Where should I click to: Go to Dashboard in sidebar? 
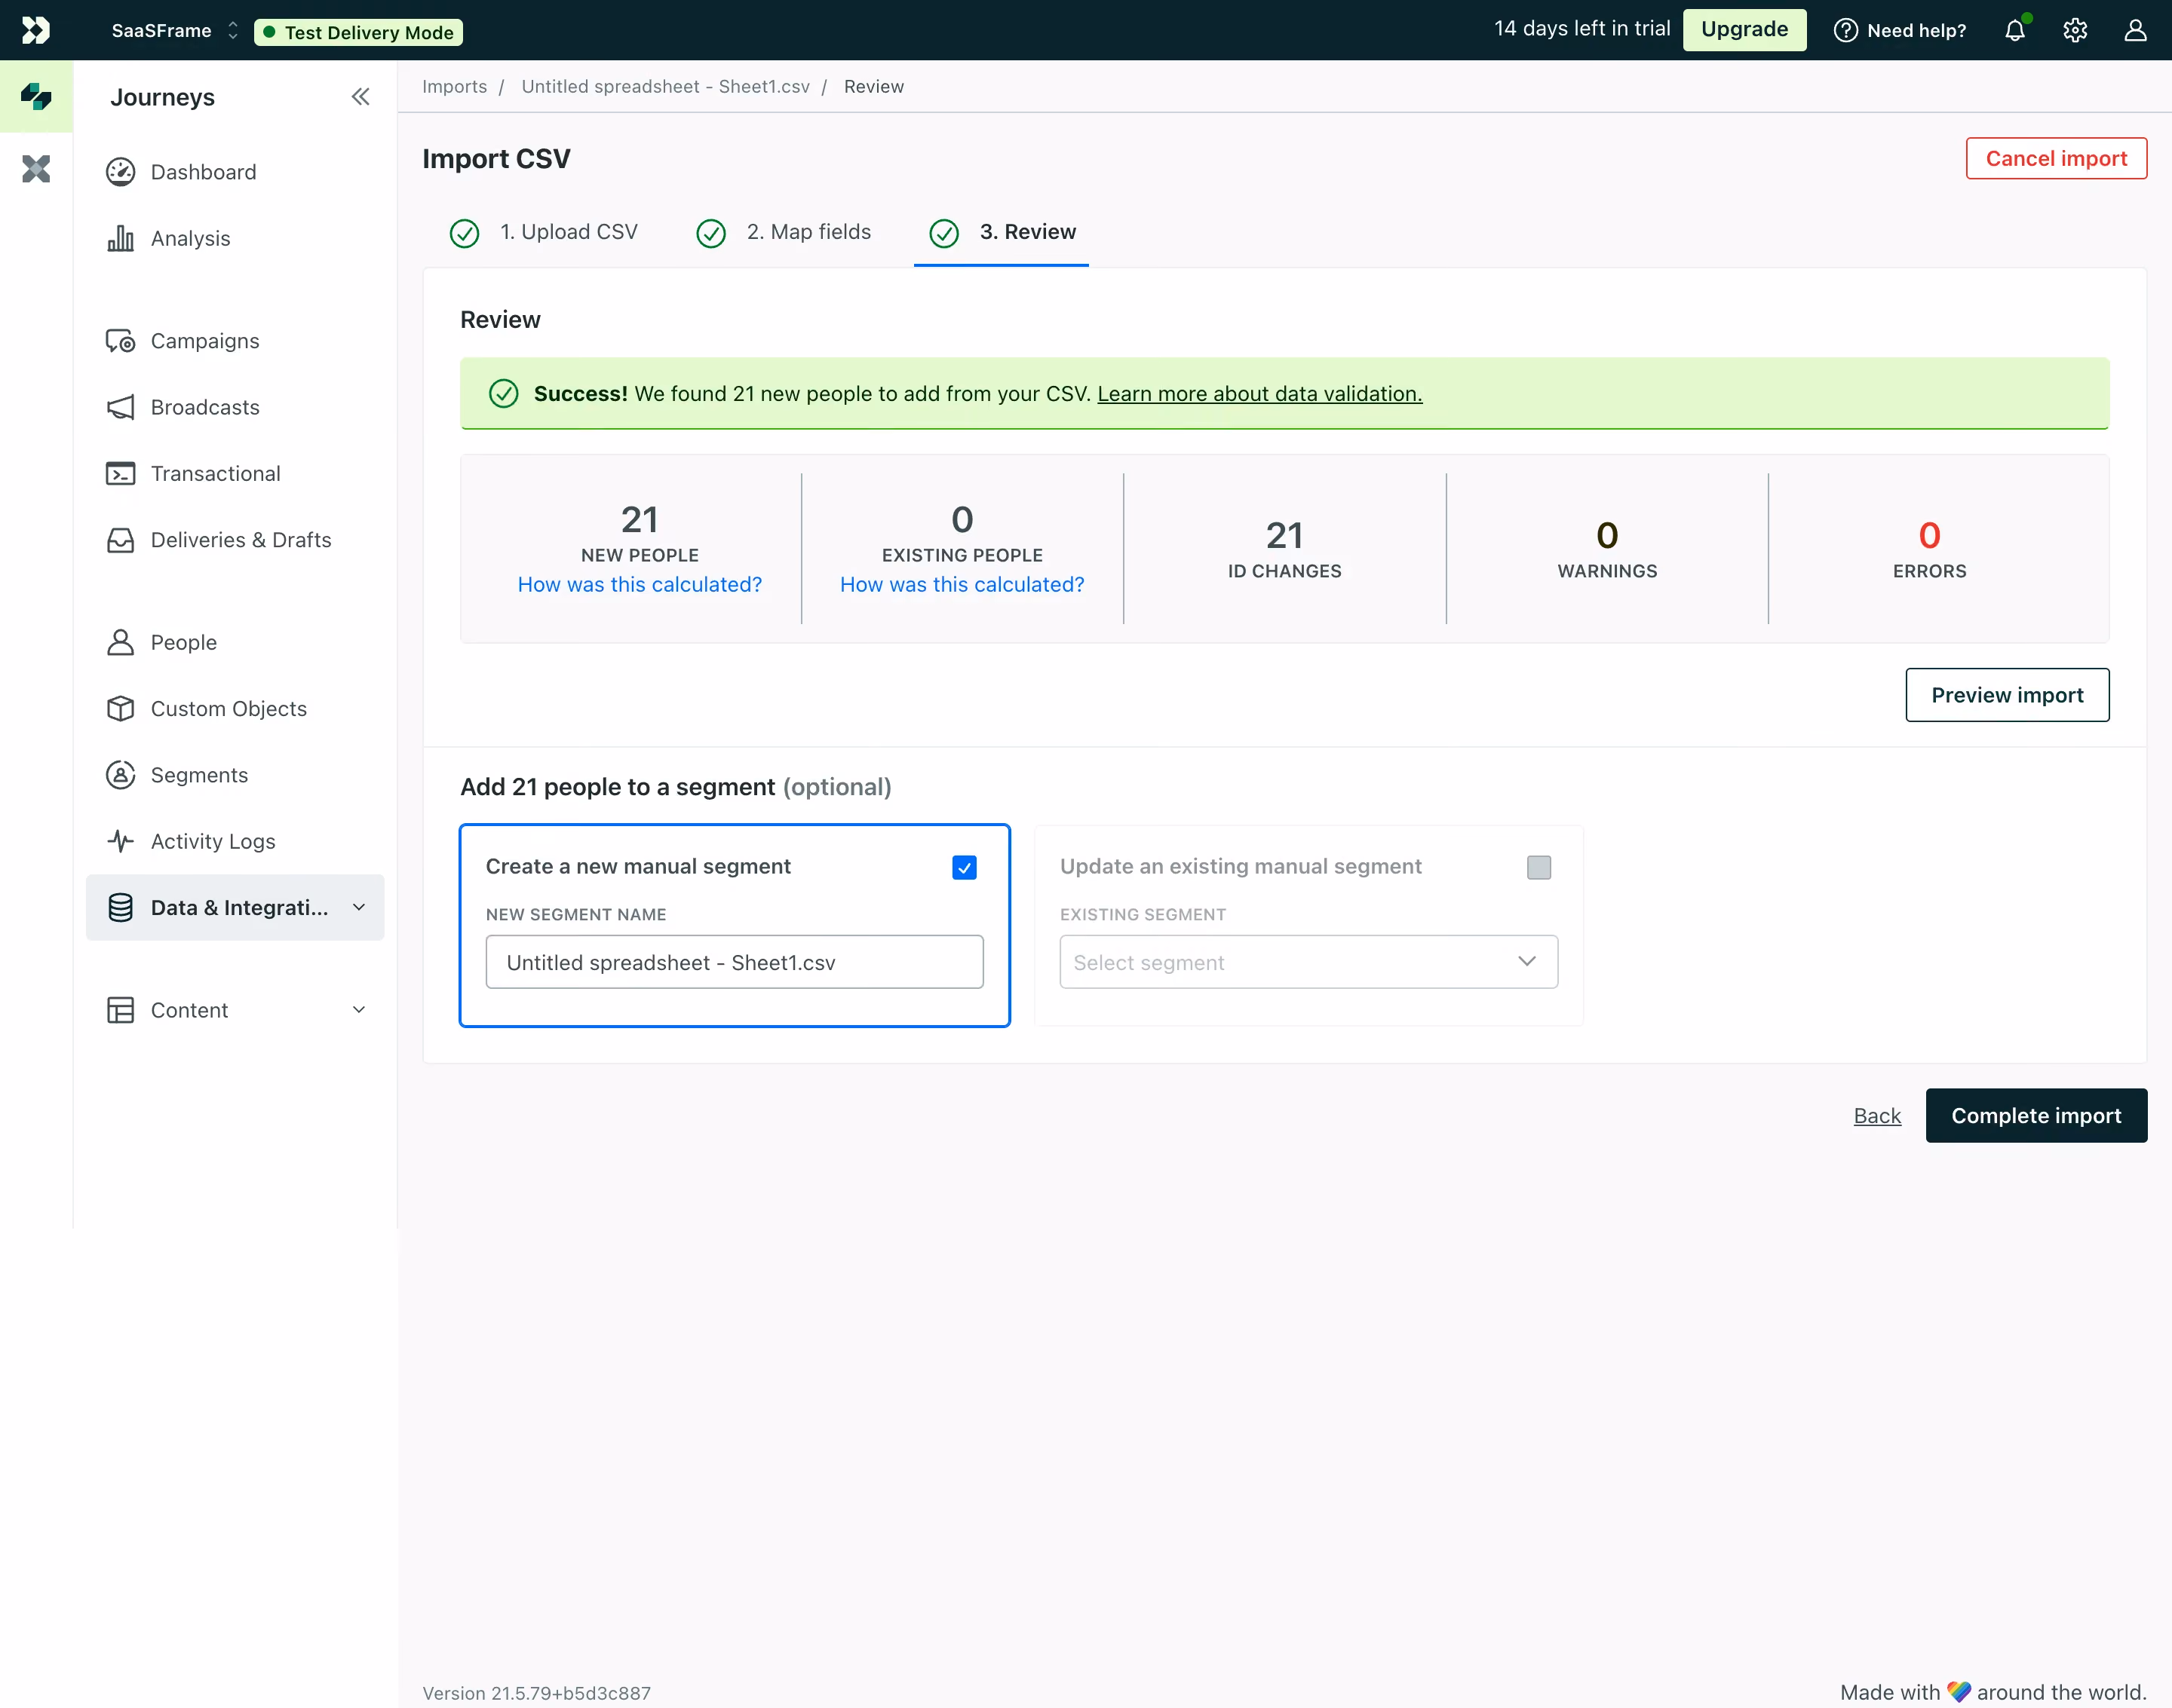click(235, 172)
